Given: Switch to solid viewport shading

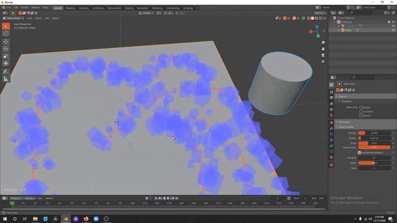Looking at the screenshot, I should (x=313, y=18).
